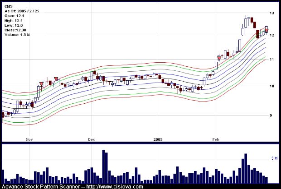This screenshot has width=281, height=189.
Task: Click the 'Volume: 1.3 M' value
Action: pyautogui.click(x=17, y=35)
